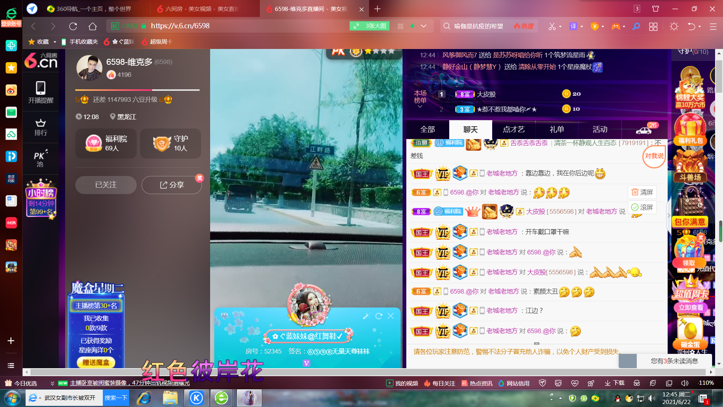Close the 蓝妹妹 popup card
Image resolution: width=723 pixels, height=407 pixels.
click(391, 316)
